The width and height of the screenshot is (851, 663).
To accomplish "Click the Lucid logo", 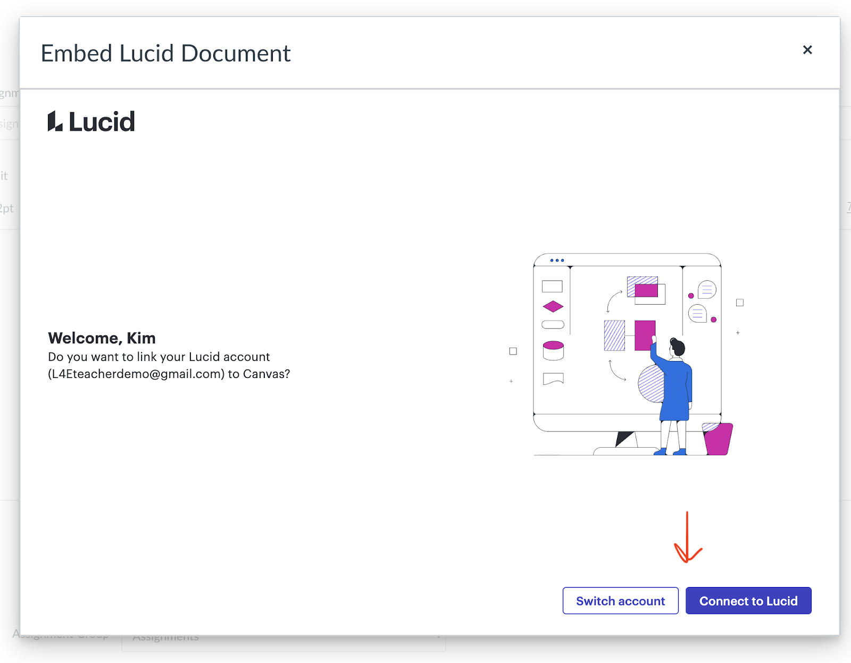I will pos(91,121).
